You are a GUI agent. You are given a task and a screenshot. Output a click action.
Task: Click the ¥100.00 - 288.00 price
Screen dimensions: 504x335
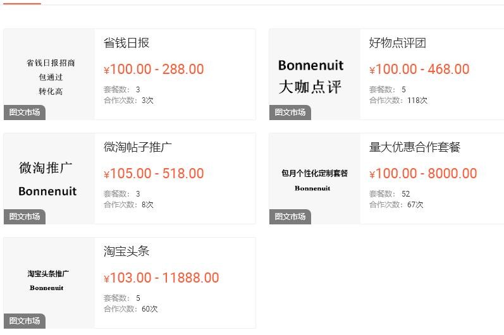click(154, 70)
